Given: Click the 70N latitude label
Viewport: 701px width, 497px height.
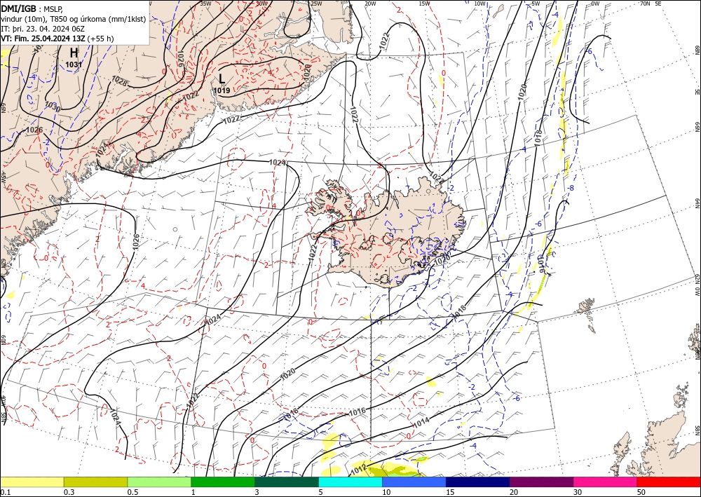Looking at the screenshot, I should click(645, 4).
